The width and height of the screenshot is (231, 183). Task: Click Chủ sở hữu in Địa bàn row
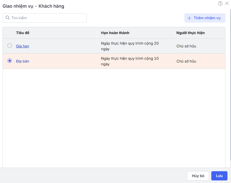(x=186, y=61)
